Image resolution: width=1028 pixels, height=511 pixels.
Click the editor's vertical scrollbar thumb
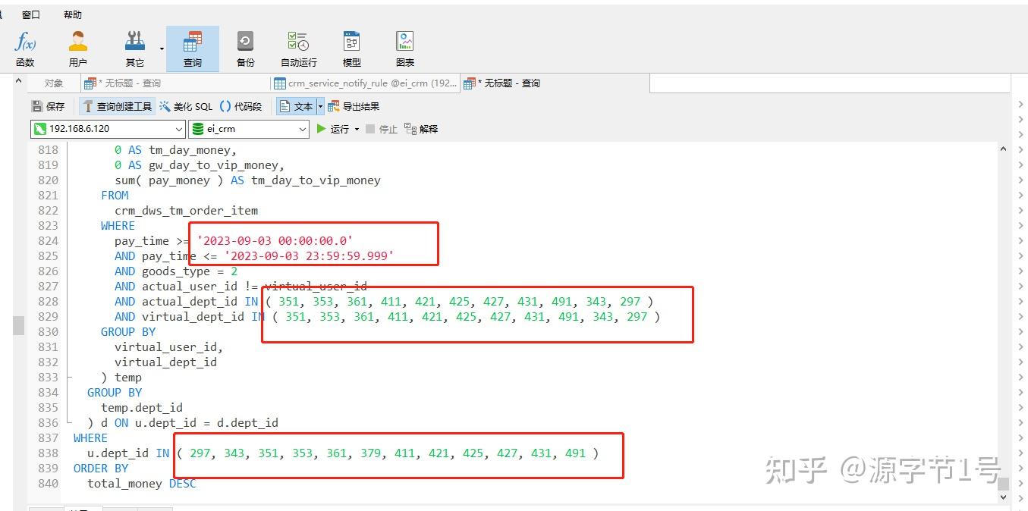(x=1003, y=484)
